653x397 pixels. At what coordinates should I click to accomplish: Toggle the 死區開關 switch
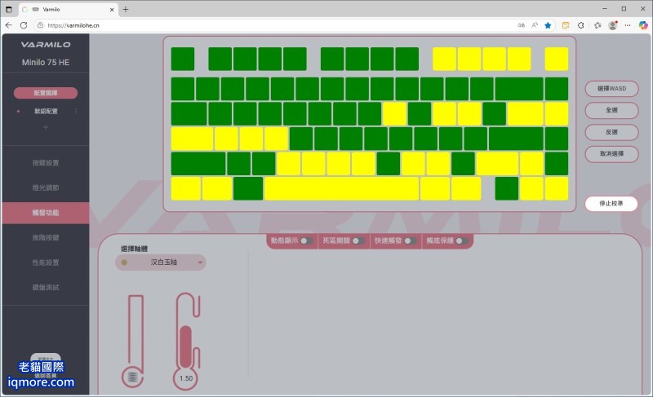[x=358, y=240]
